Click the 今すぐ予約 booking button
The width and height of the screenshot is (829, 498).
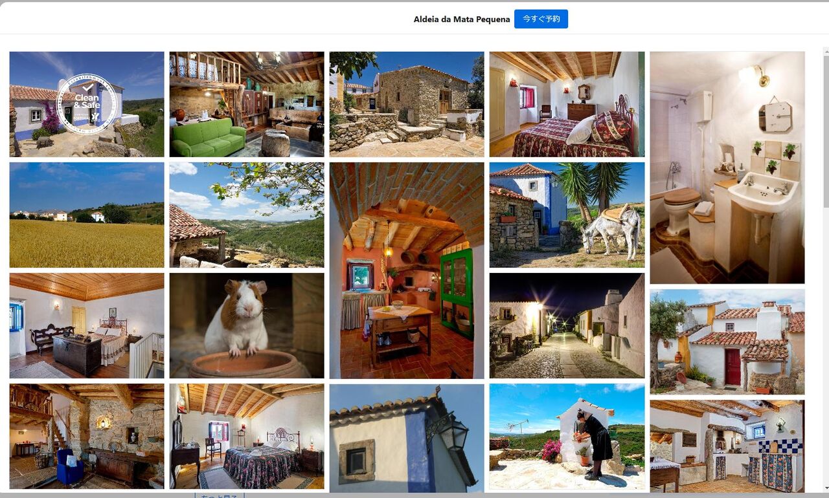[541, 19]
